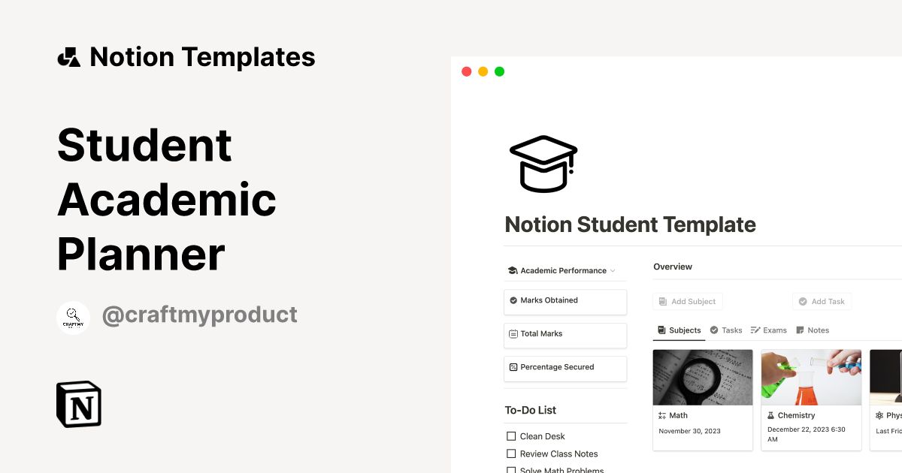Open the @craftmyproduct profile link
This screenshot has height=473, width=902.
click(199, 315)
